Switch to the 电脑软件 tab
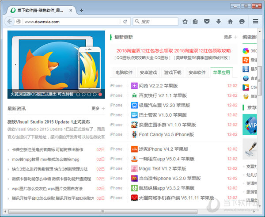This screenshot has width=265, height=217. [x=124, y=72]
